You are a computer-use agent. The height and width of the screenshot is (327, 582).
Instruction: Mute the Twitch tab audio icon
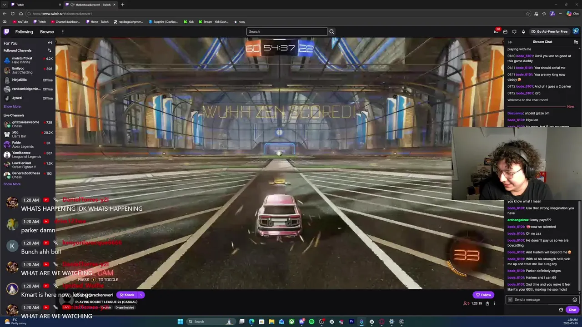[72, 5]
